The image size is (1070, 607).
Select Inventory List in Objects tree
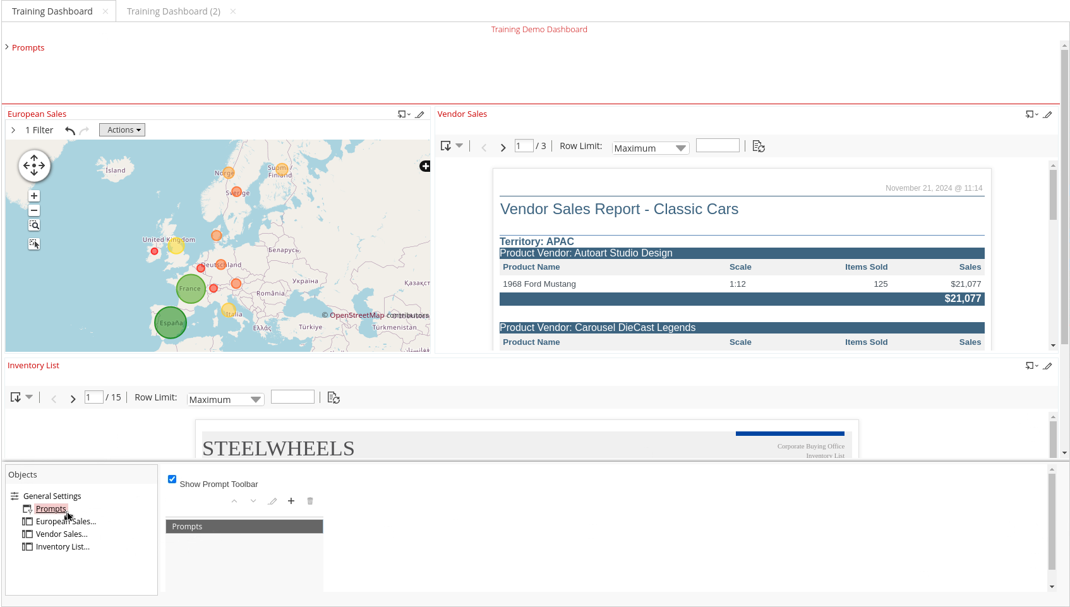click(63, 547)
